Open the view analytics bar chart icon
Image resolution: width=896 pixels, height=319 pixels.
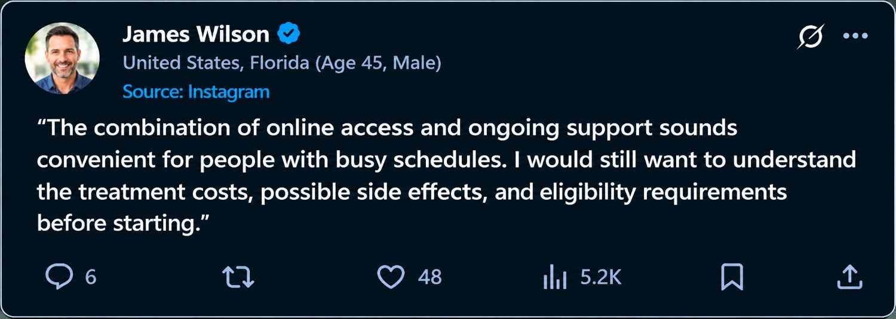[x=554, y=277]
